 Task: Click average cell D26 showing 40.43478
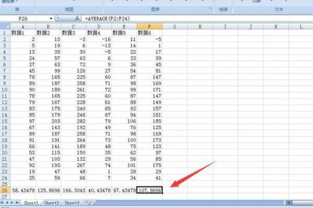coord(99,190)
